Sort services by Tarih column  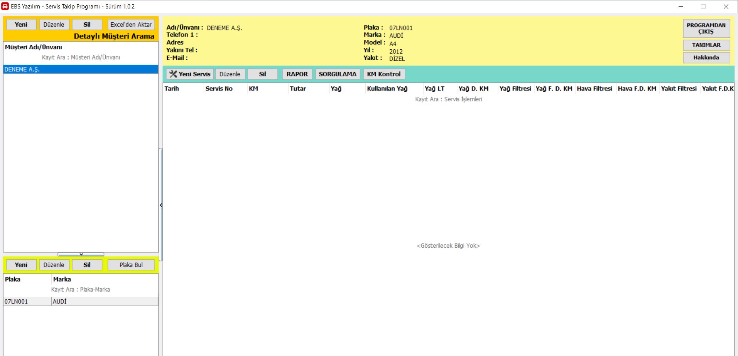[x=183, y=89]
